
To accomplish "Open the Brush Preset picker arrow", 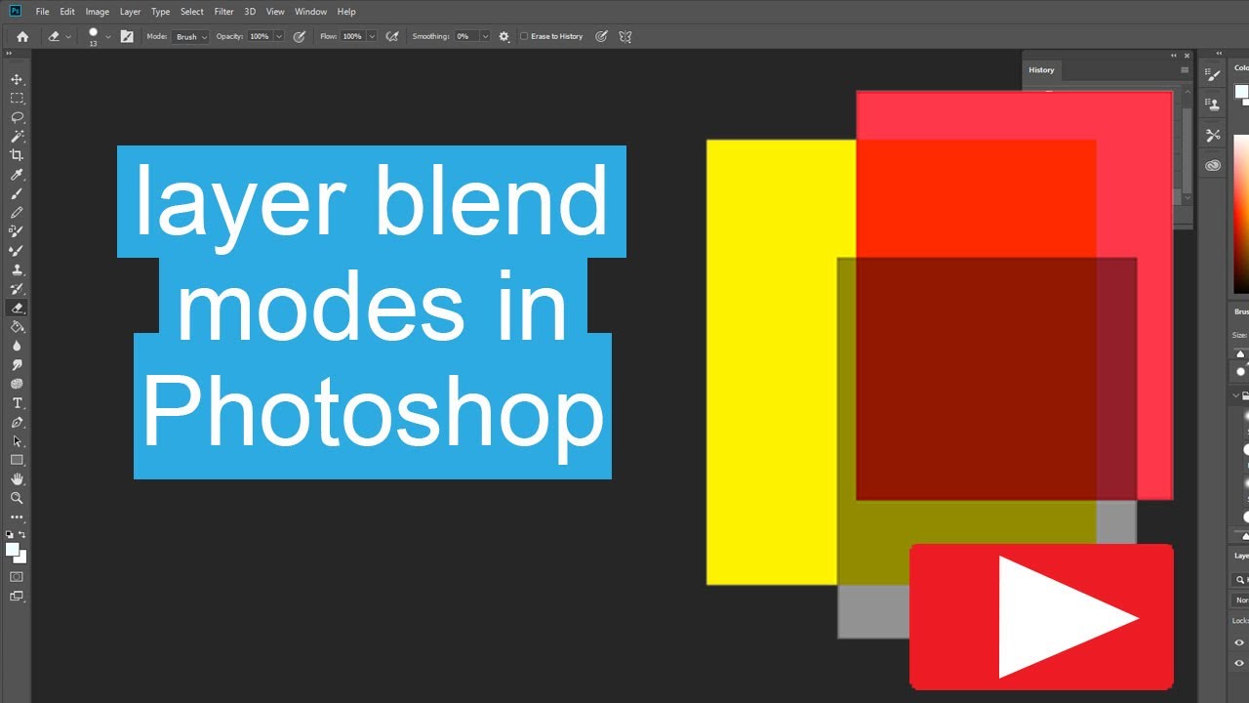I will 107,36.
